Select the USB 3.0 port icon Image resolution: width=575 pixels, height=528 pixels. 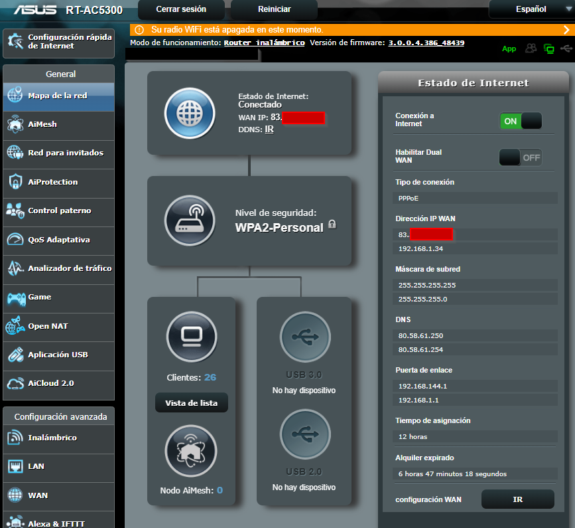[304, 336]
